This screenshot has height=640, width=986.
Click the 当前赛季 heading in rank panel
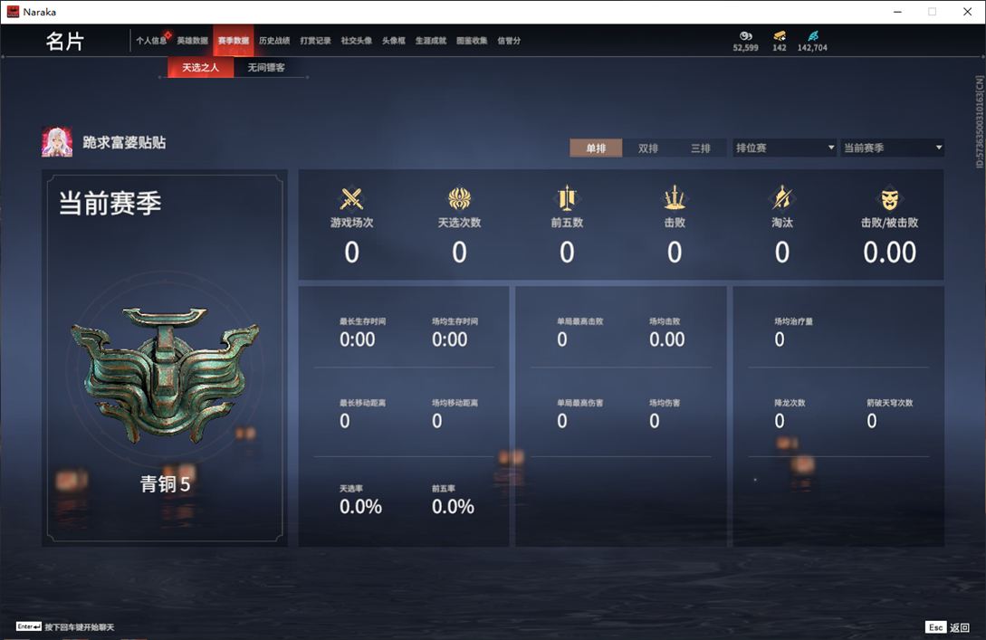[x=110, y=203]
